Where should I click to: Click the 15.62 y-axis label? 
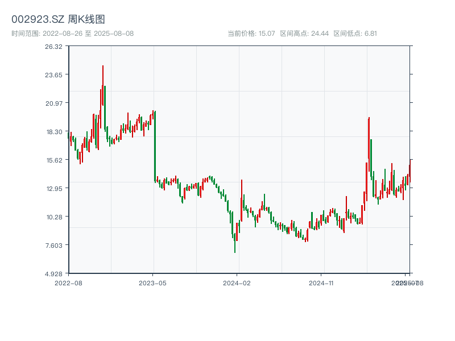coord(55,160)
